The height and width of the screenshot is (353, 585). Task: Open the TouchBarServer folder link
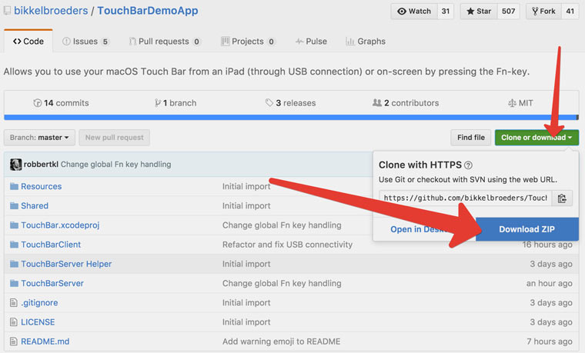tap(52, 283)
